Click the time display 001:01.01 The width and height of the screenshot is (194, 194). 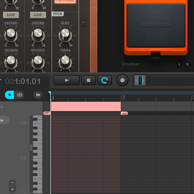(x=23, y=81)
